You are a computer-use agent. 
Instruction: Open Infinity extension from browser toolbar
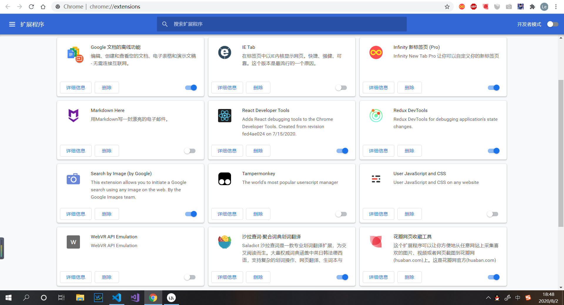462,6
